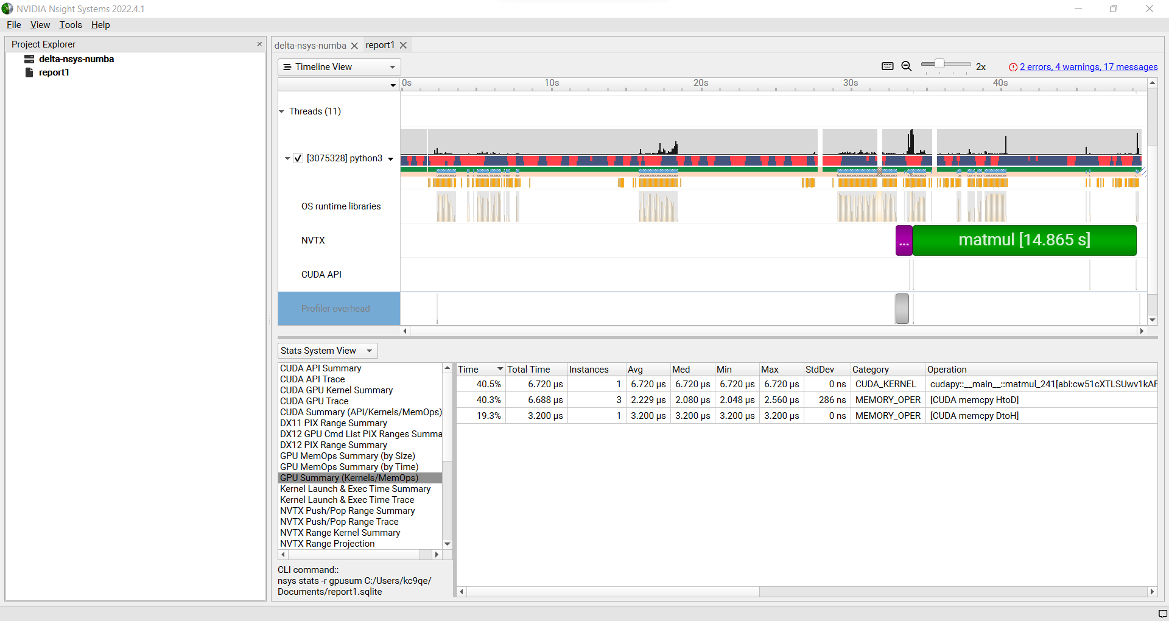The image size is (1169, 621).
Task: Click the matmul NVTX range bar
Action: [1024, 240]
